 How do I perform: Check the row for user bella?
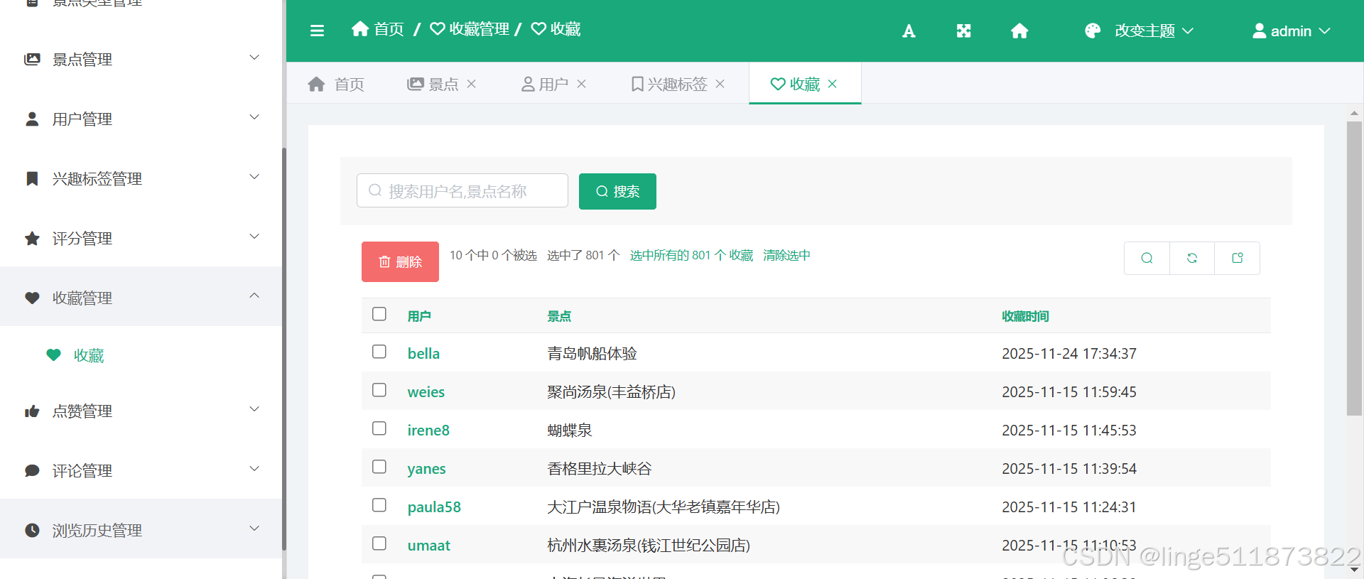click(379, 352)
